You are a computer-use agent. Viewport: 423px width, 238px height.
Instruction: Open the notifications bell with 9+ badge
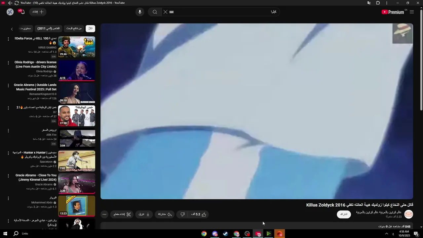22,12
